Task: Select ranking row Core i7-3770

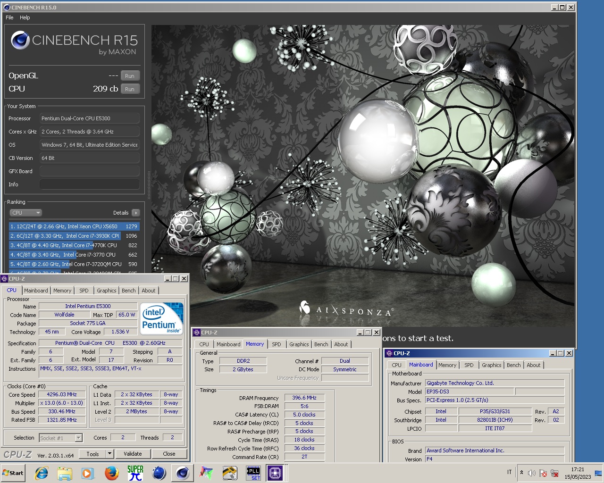Action: pyautogui.click(x=74, y=255)
